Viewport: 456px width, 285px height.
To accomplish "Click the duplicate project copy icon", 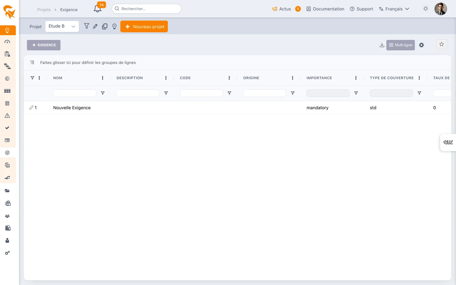I will coord(105,27).
